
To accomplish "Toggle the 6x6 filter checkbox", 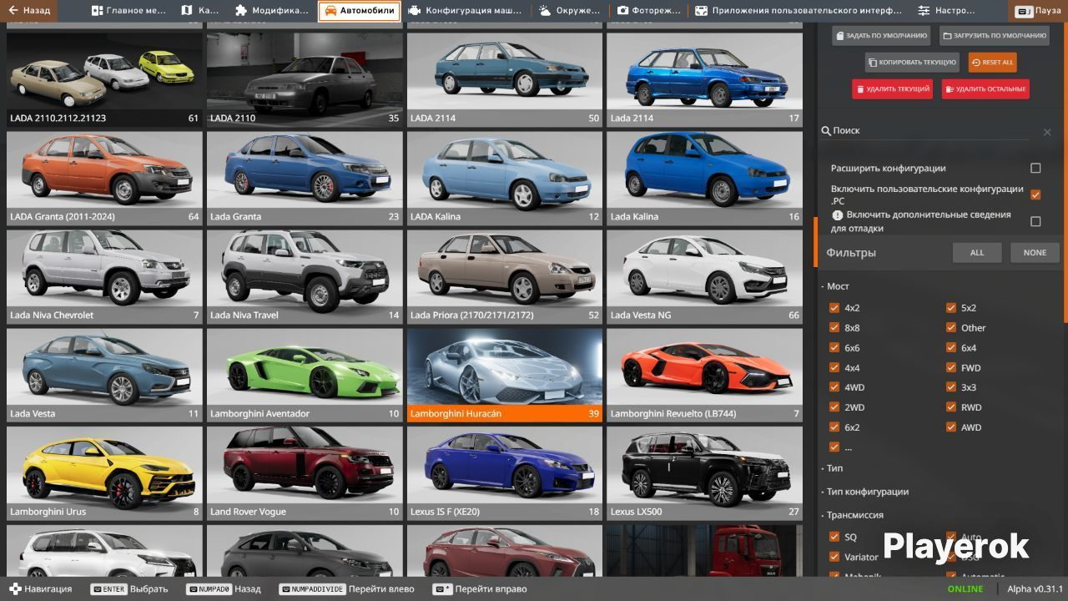I will (x=834, y=348).
